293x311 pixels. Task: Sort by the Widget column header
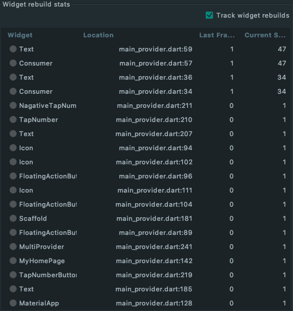point(20,35)
